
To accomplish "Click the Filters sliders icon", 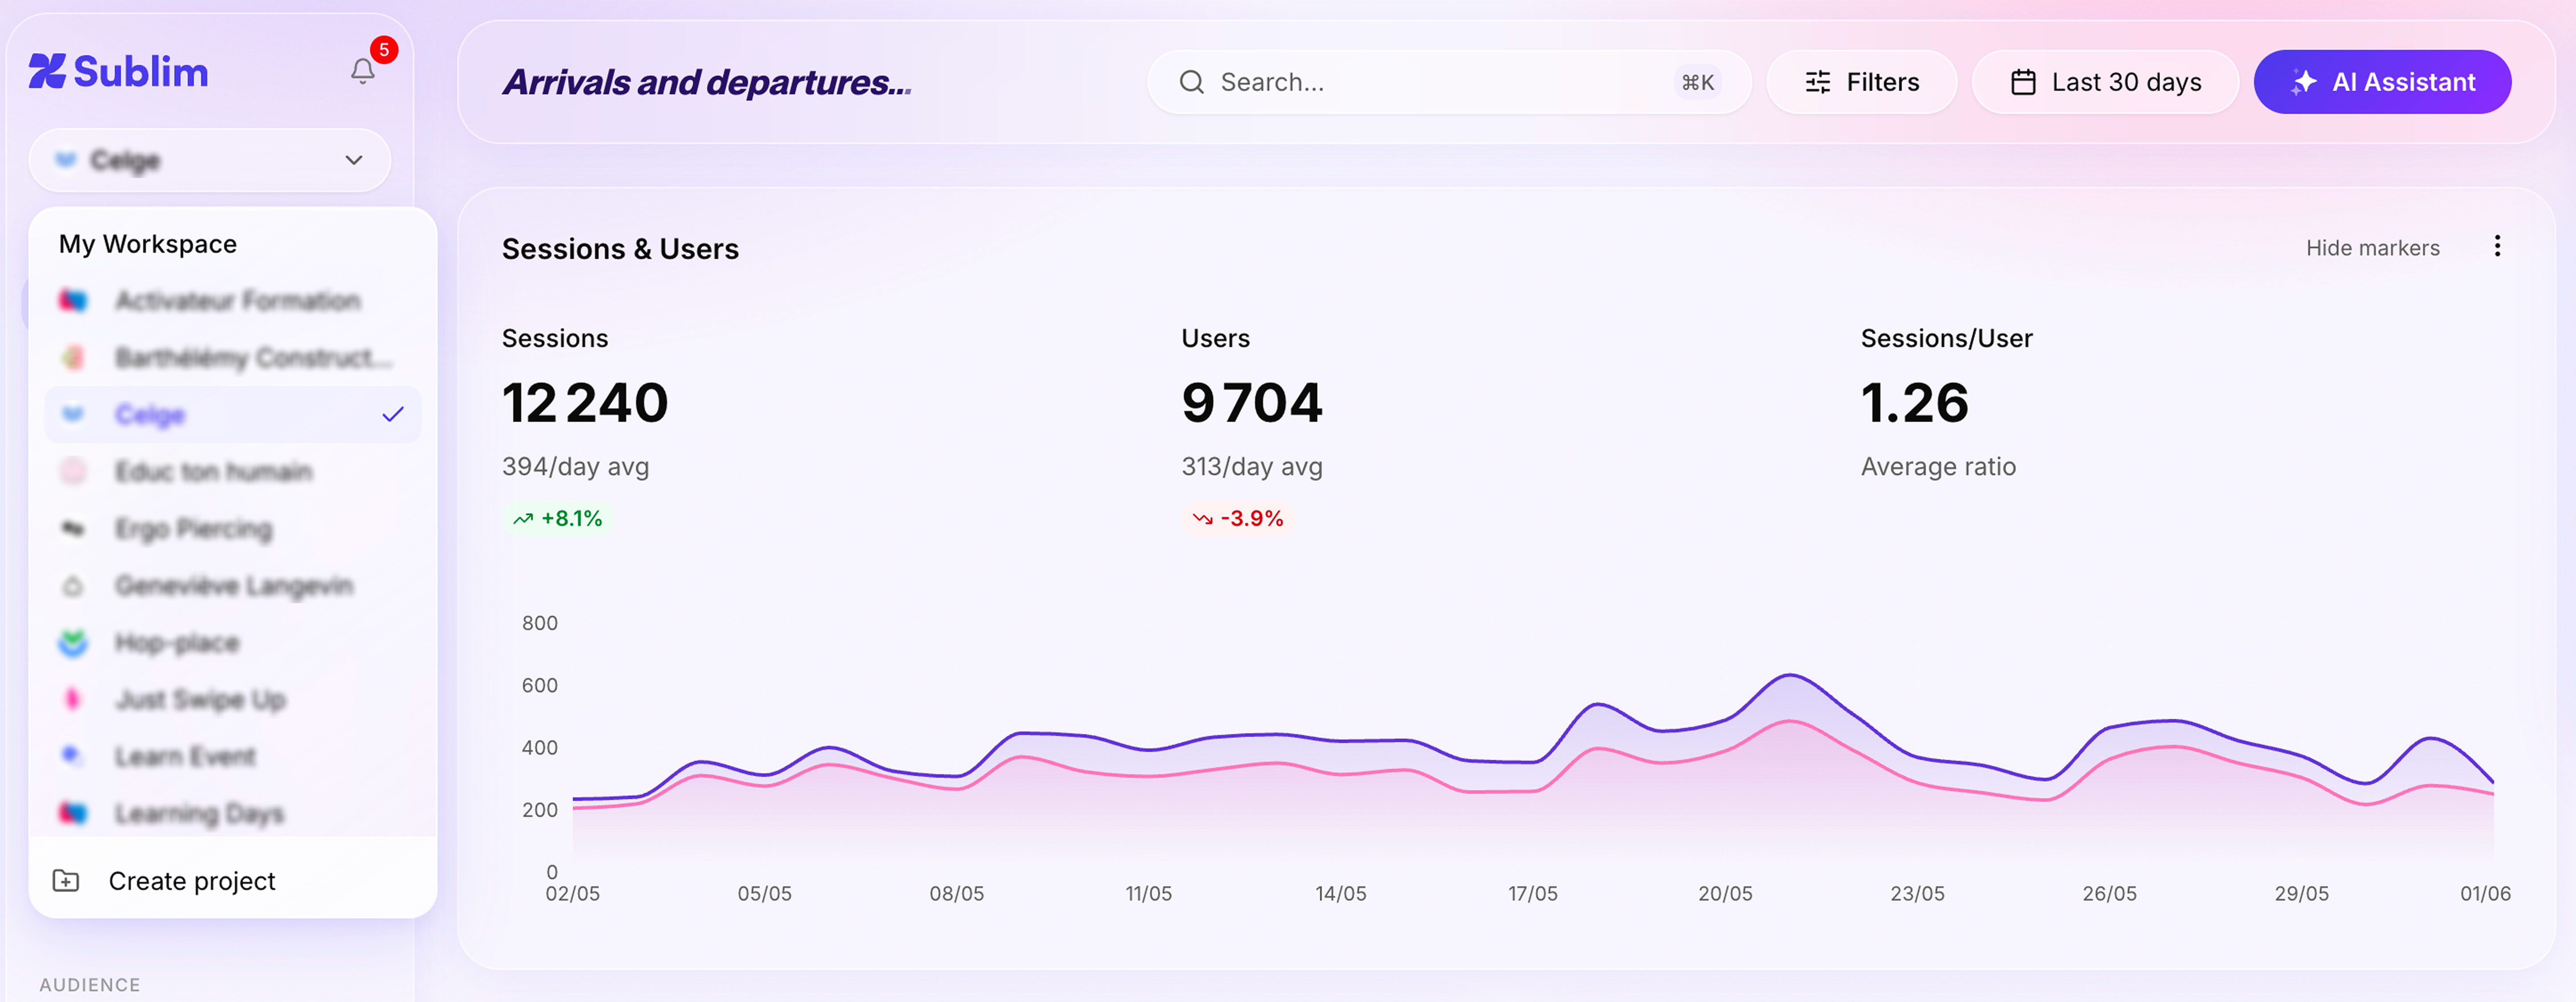I will coord(1818,82).
